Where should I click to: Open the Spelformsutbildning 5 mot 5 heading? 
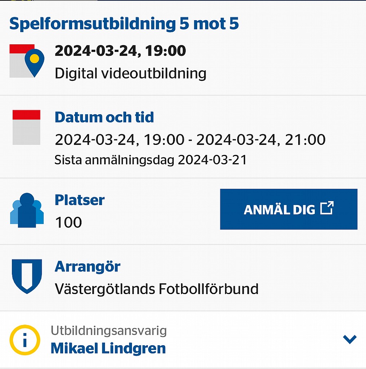point(124,24)
